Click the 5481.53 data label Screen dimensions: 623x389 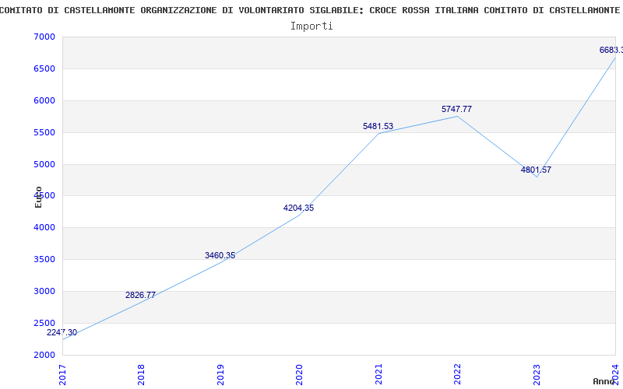(x=378, y=126)
